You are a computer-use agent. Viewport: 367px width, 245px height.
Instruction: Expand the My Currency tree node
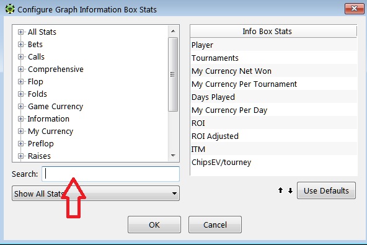(20, 131)
